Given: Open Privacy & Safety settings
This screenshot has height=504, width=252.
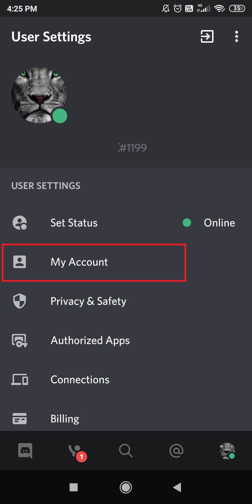Looking at the screenshot, I should coord(126,301).
